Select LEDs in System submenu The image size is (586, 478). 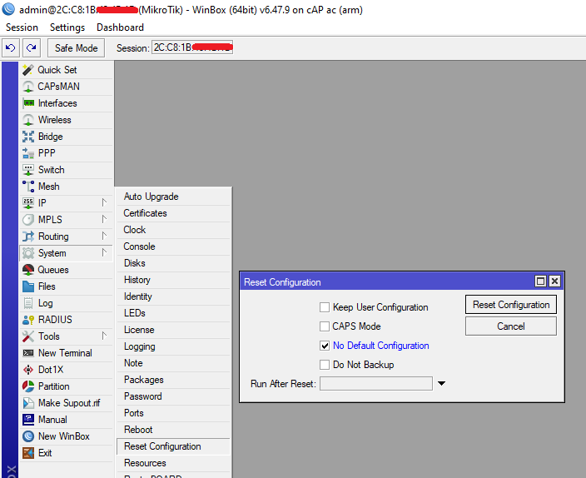click(x=173, y=313)
